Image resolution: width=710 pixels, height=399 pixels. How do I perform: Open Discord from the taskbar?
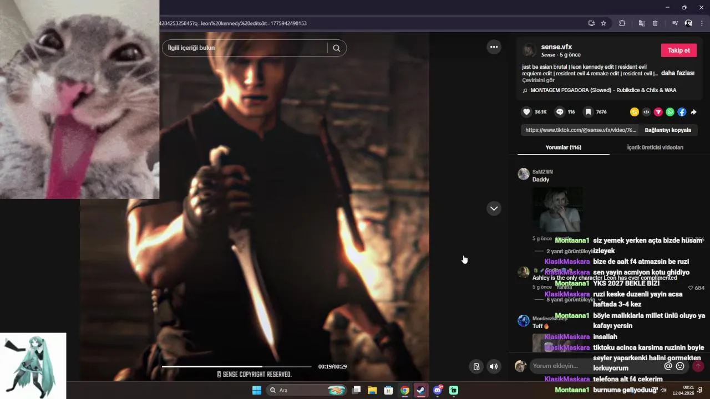pos(438,390)
